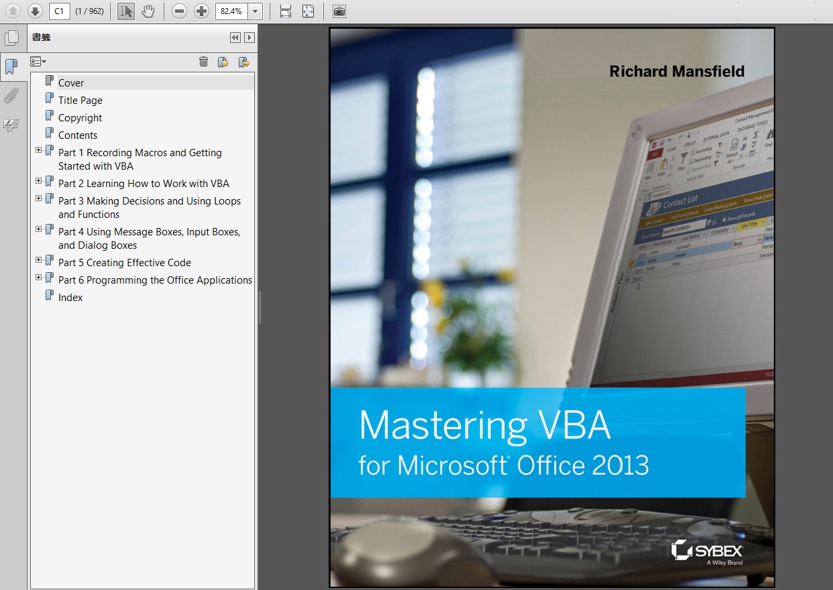Jump to the Title Page bookmark
This screenshot has width=833, height=590.
80,101
